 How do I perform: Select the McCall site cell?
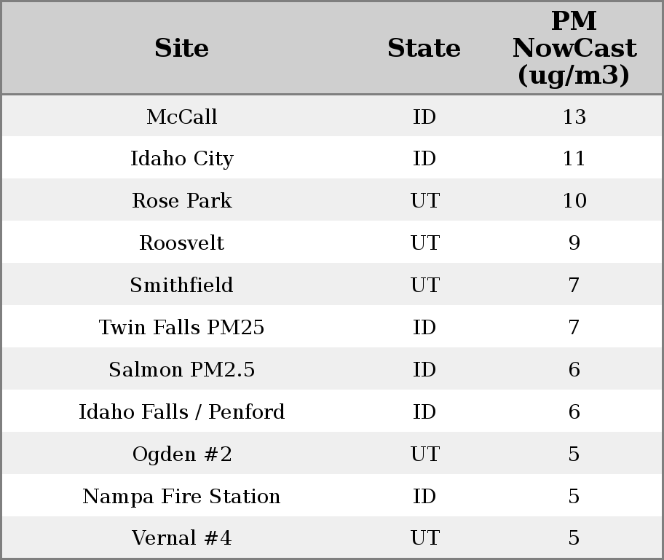tap(181, 117)
